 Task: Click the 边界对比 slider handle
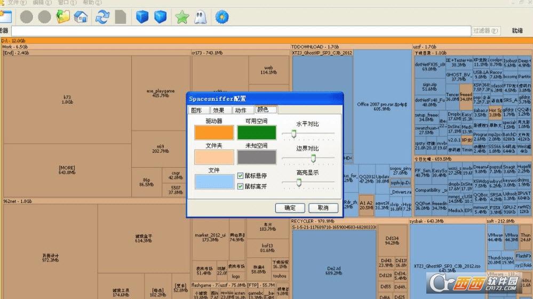313,158
